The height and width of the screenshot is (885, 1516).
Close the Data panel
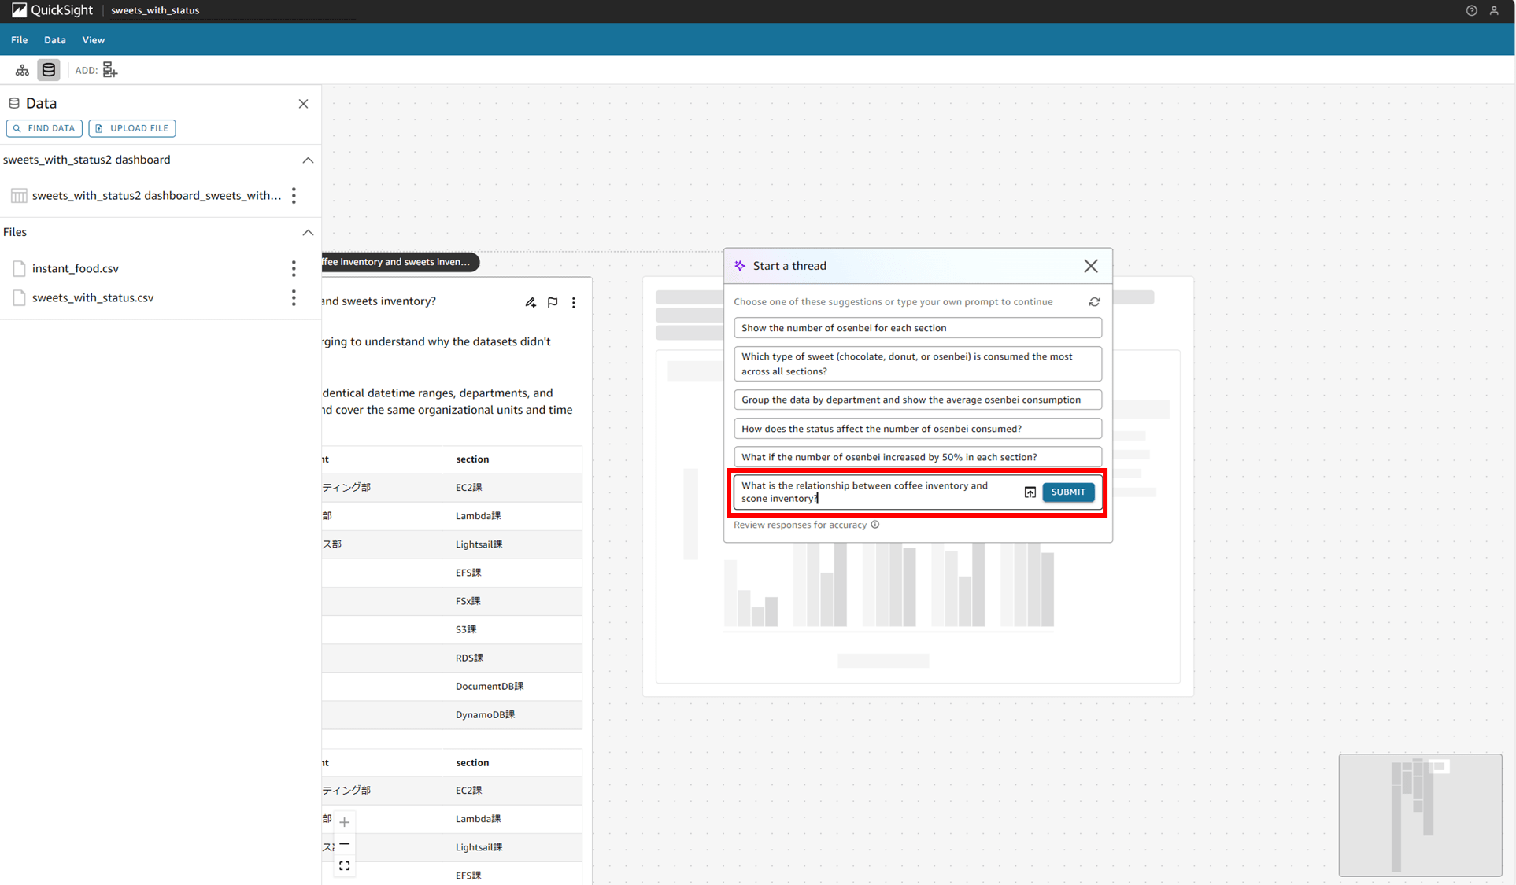(303, 104)
